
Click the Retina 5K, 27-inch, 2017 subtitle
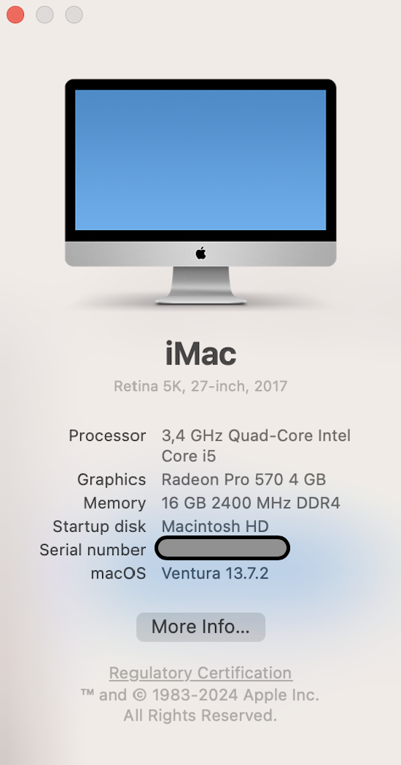[x=200, y=386]
